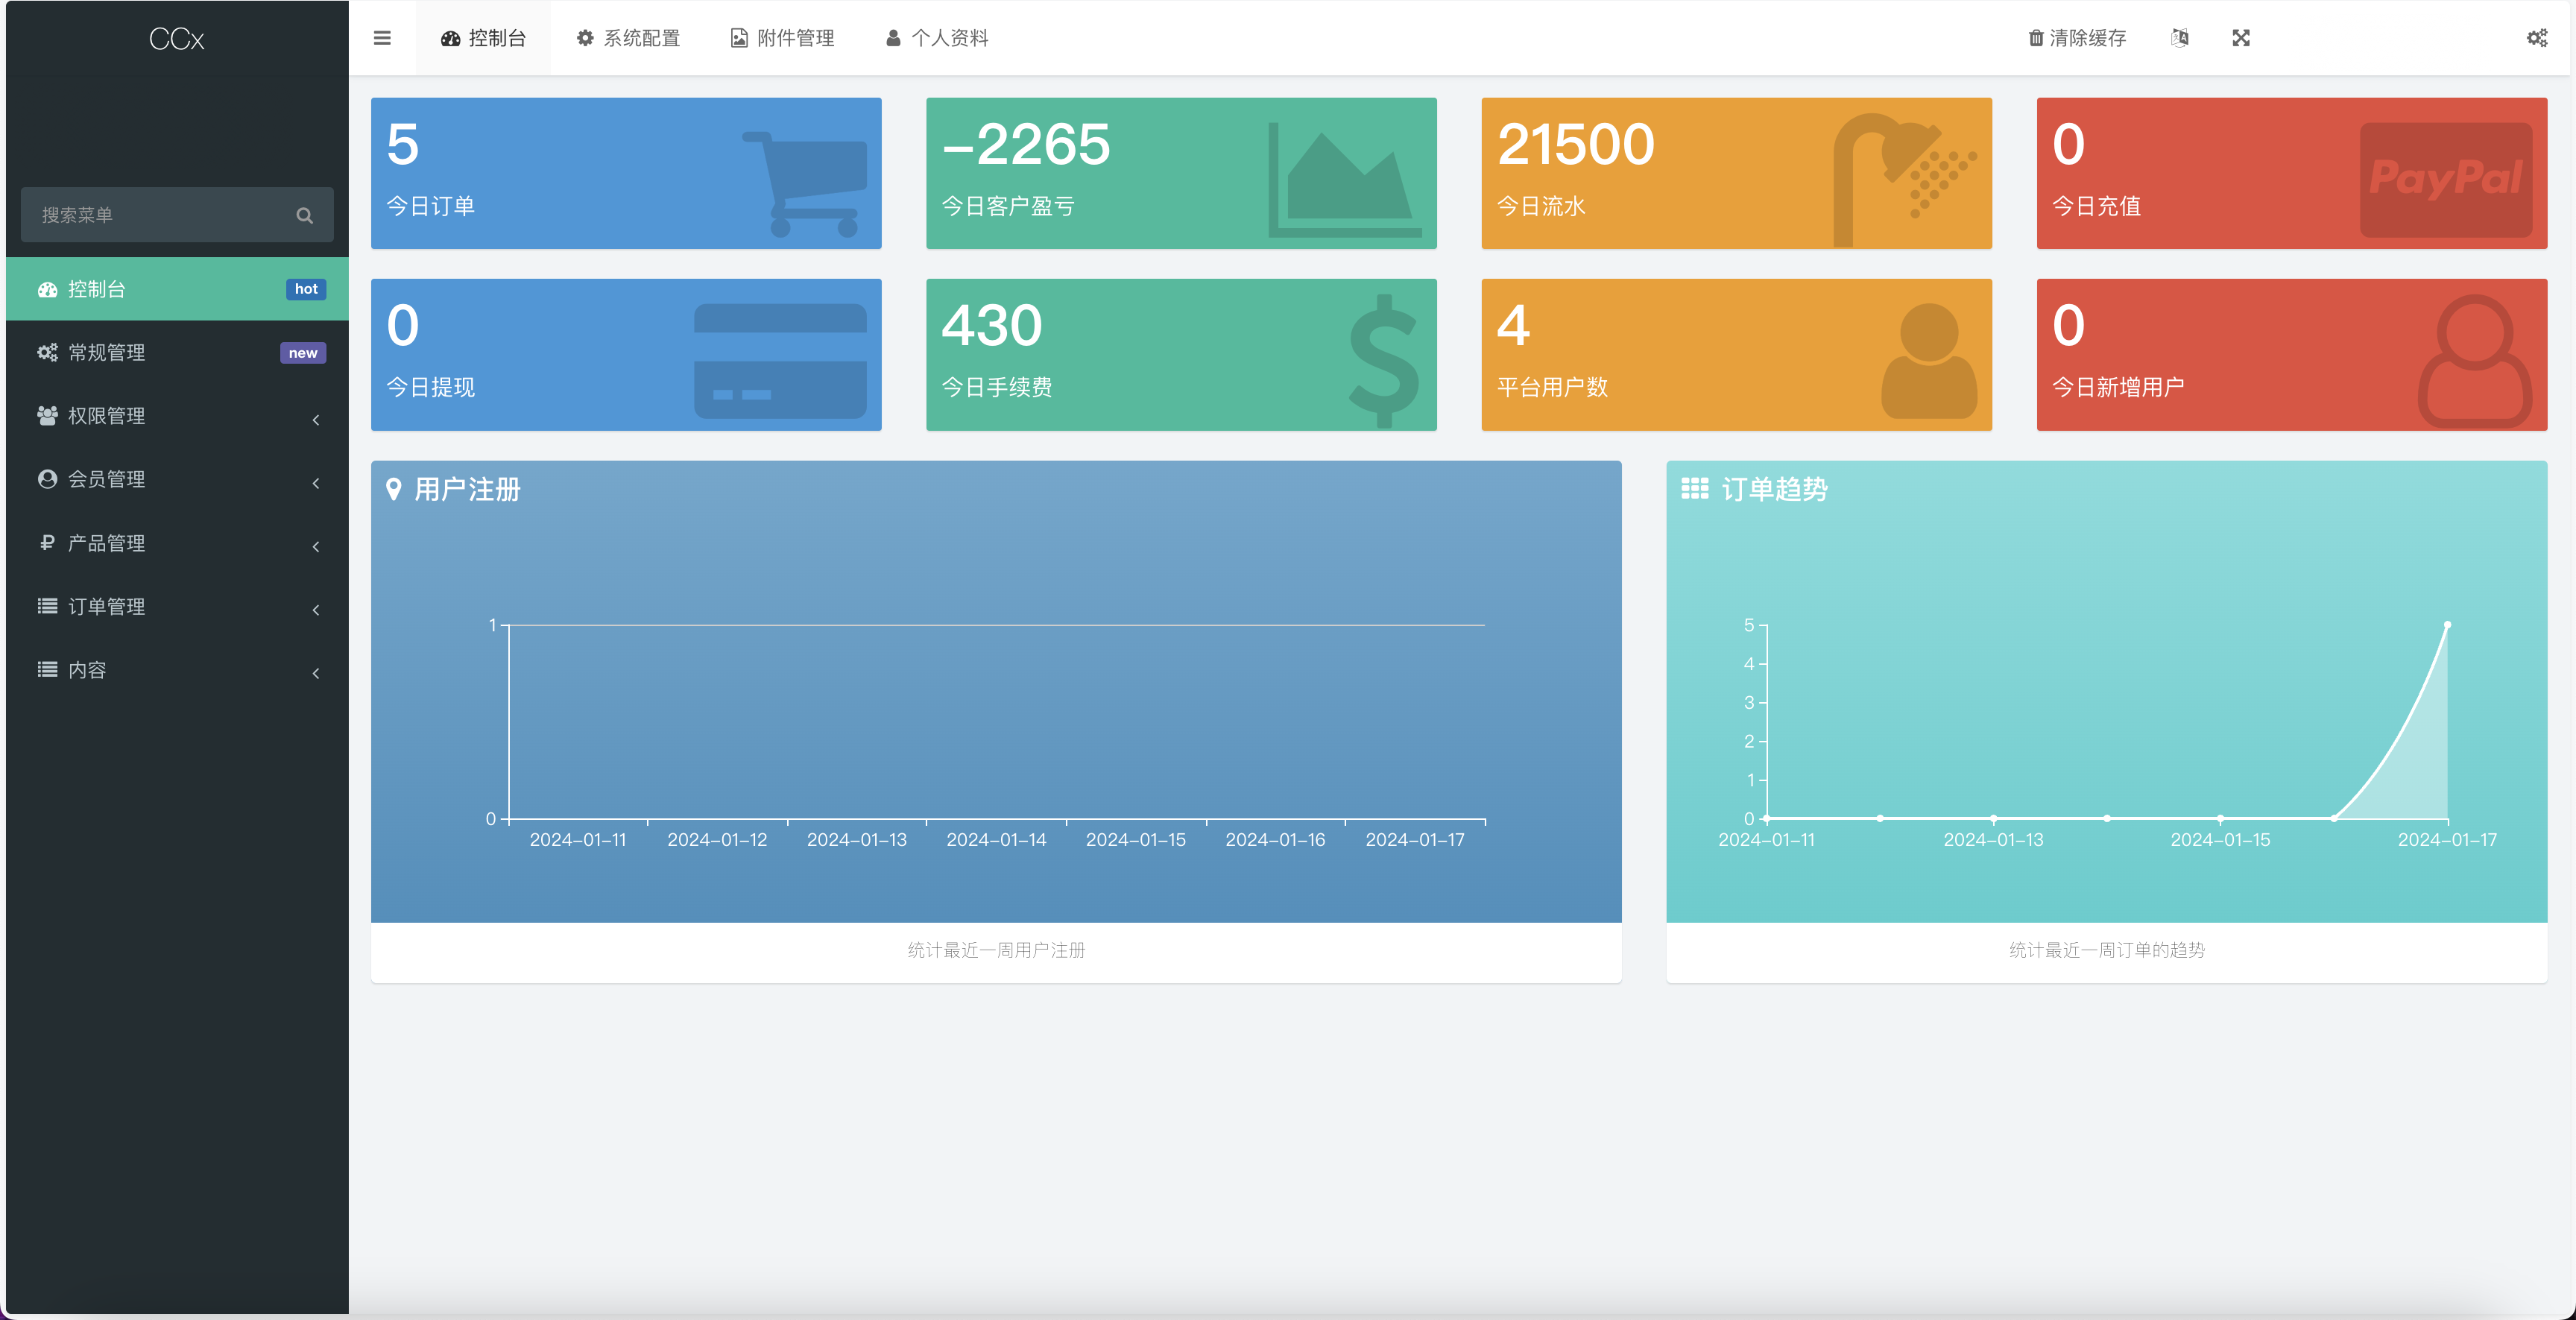The height and width of the screenshot is (1320, 2576).
Task: Click the PayPal icon on recharge card
Action: (2445, 180)
